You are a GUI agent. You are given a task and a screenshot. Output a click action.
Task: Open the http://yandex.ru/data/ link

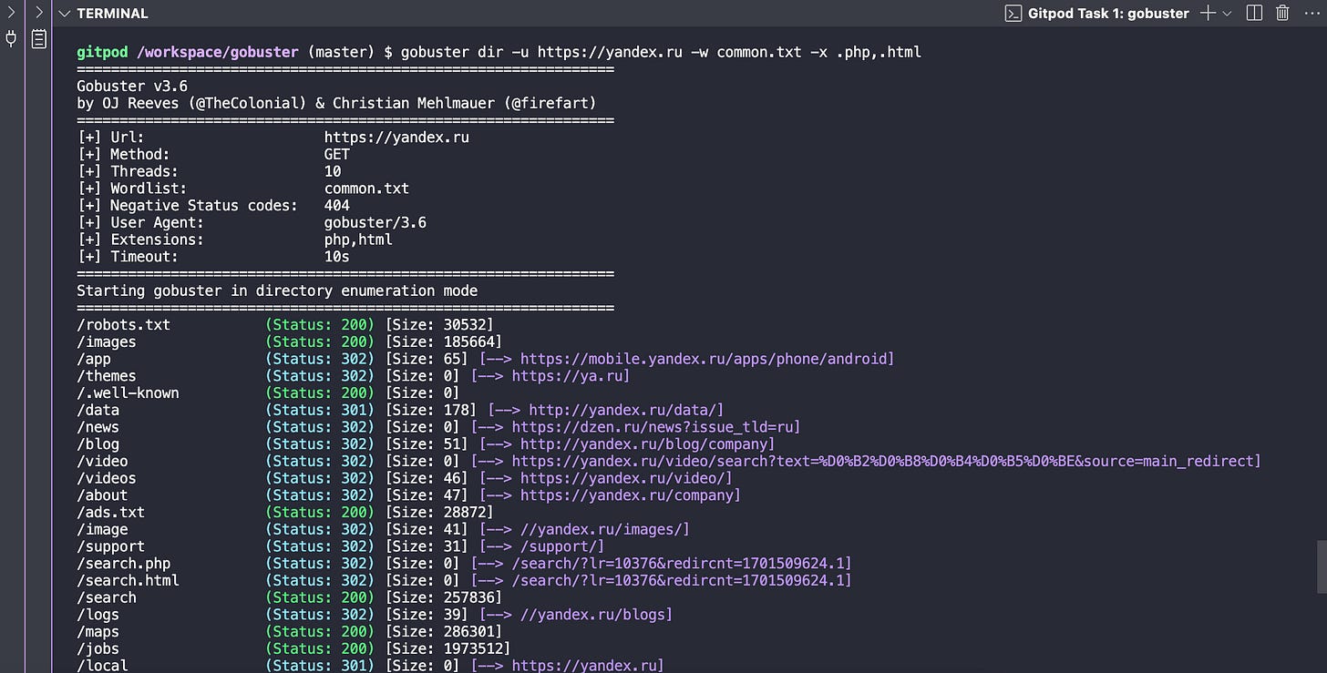coord(622,410)
